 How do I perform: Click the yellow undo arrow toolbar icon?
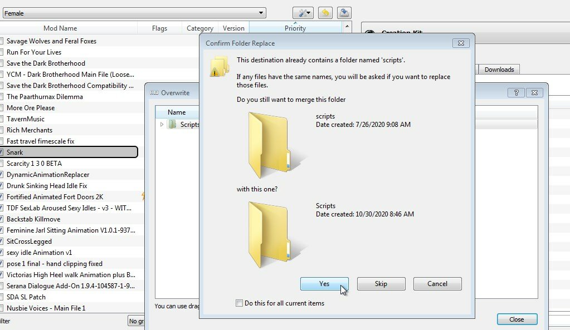click(x=325, y=13)
